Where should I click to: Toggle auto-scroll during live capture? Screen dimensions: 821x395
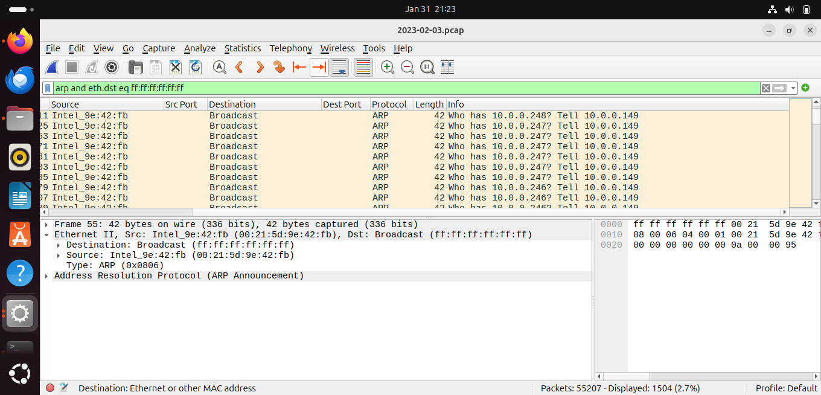(x=339, y=67)
